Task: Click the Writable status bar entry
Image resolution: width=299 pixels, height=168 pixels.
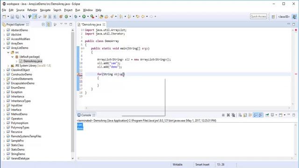Action: 178,165
